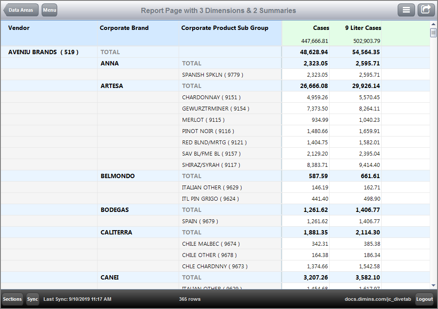Screen dimensions: 438x309
Task: Click the Cases grand total 447,666.81
Action: [314, 41]
